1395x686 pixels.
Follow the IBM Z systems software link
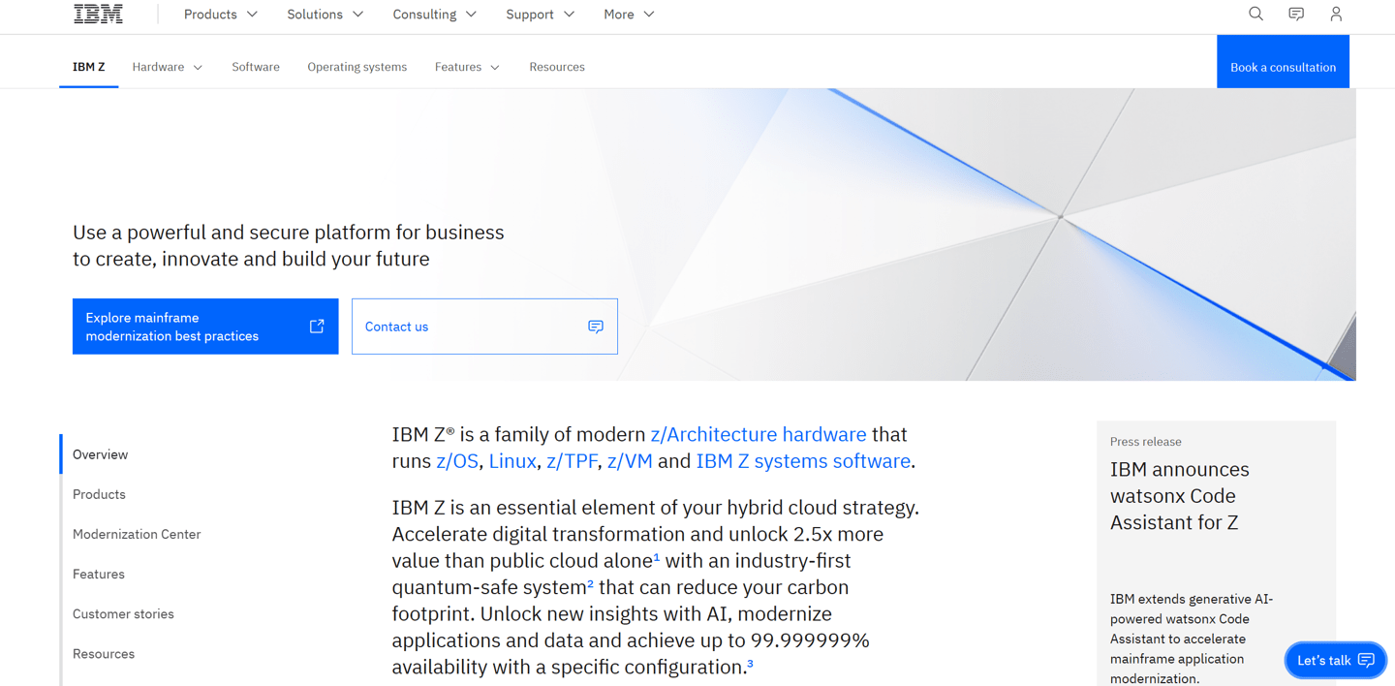pos(803,461)
